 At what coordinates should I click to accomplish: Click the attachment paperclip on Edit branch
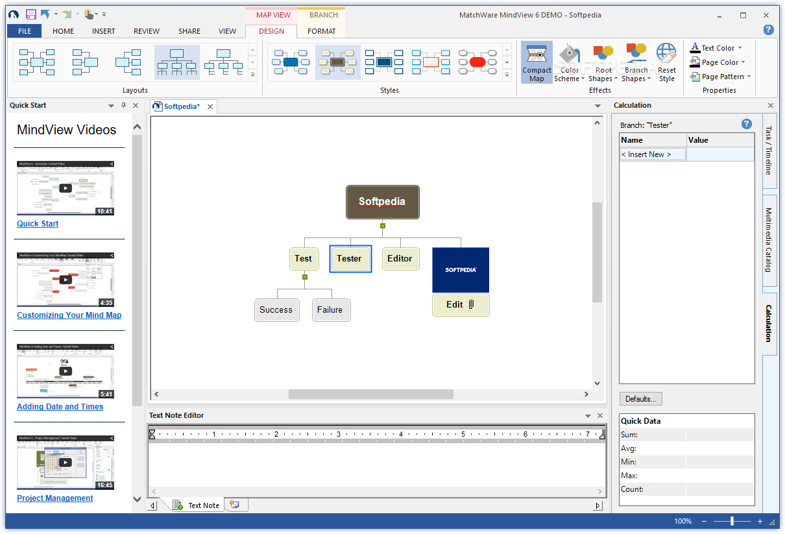(x=472, y=304)
